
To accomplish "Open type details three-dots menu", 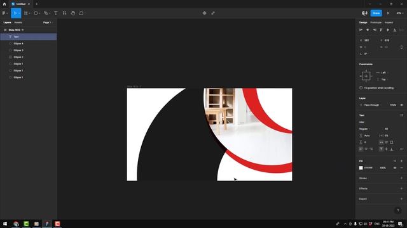I will pyautogui.click(x=401, y=149).
